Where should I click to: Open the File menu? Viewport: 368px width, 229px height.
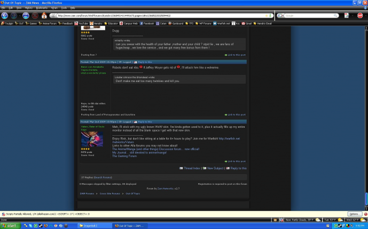tap(3, 8)
